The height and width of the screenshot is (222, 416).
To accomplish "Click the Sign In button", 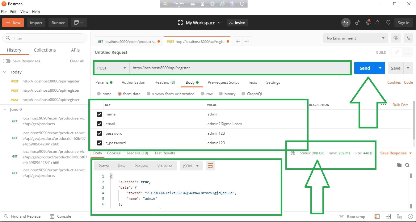I will coord(403,23).
